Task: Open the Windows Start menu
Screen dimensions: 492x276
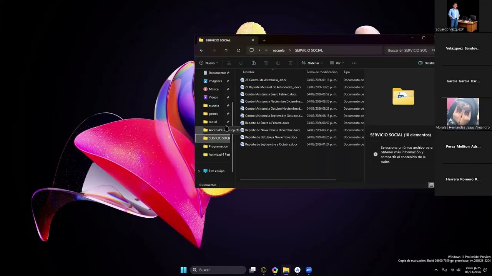Action: click(x=183, y=270)
